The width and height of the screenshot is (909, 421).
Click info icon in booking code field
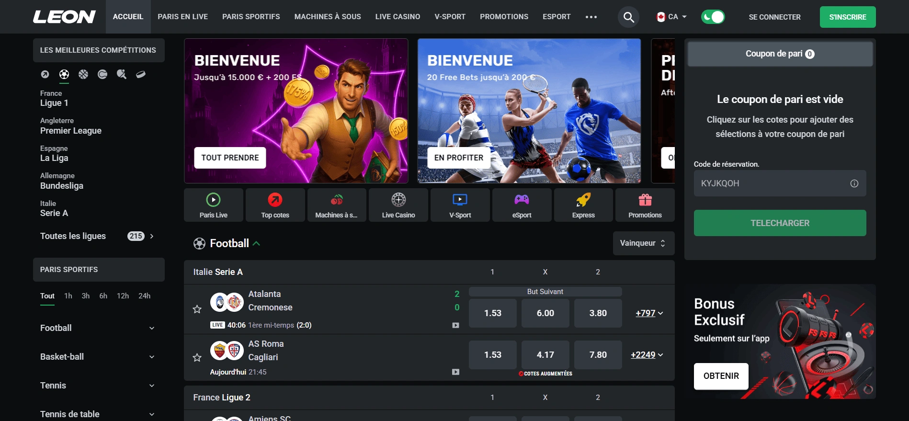coord(854,183)
